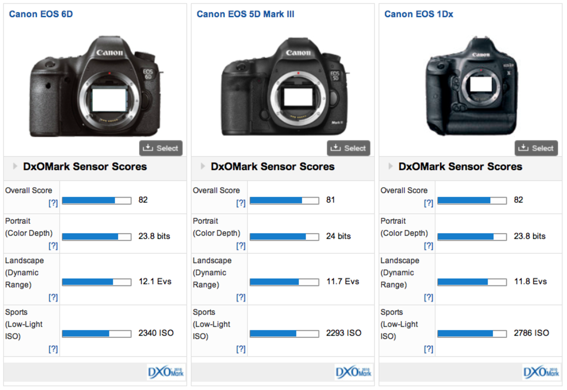
Task: Open Sports help [?] for EOS 6D
Action: [x=53, y=349]
